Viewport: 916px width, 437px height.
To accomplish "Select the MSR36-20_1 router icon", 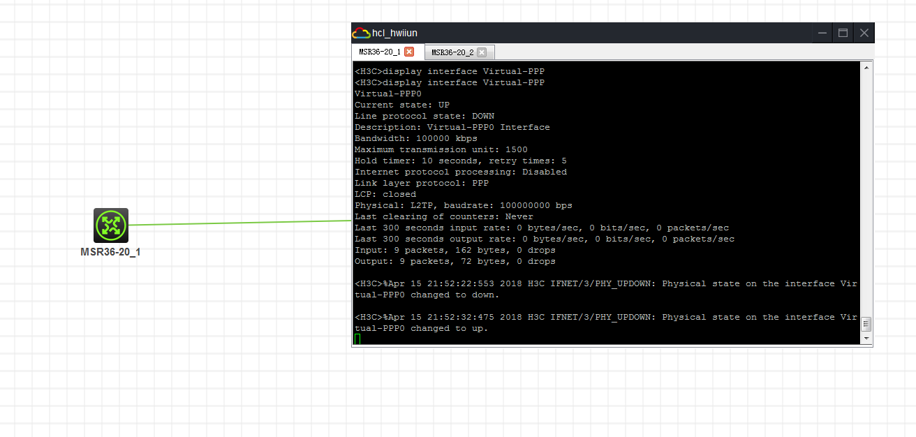I will (x=111, y=225).
